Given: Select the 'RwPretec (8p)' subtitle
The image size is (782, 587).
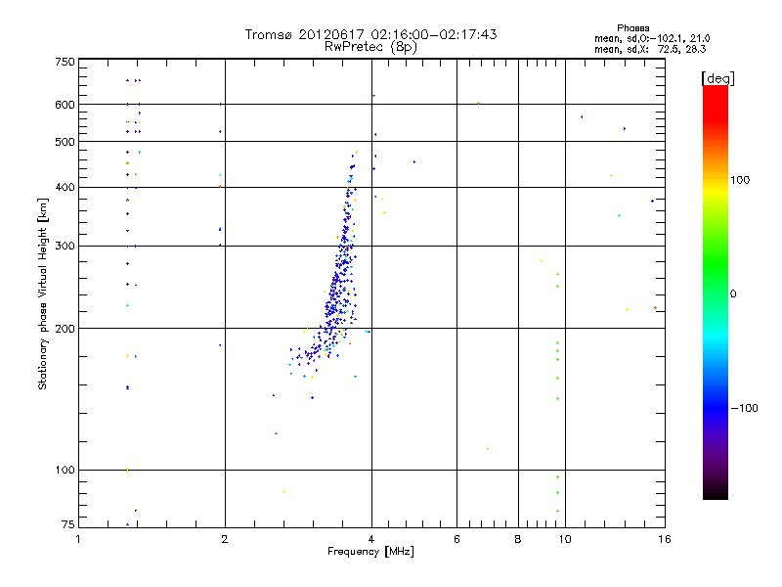Looking at the screenshot, I should tap(370, 47).
